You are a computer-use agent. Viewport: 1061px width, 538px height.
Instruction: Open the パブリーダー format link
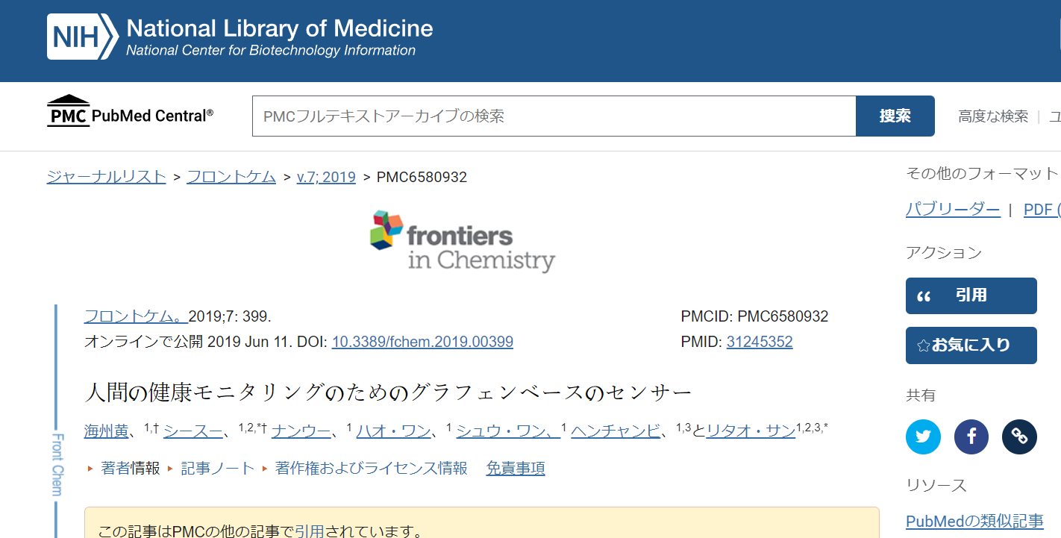point(953,210)
